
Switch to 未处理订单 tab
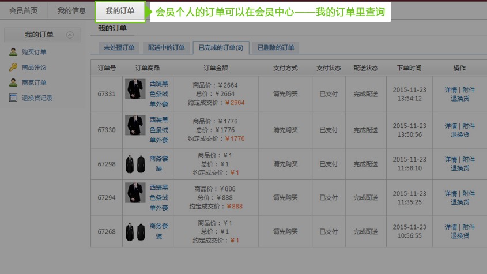pyautogui.click(x=119, y=47)
